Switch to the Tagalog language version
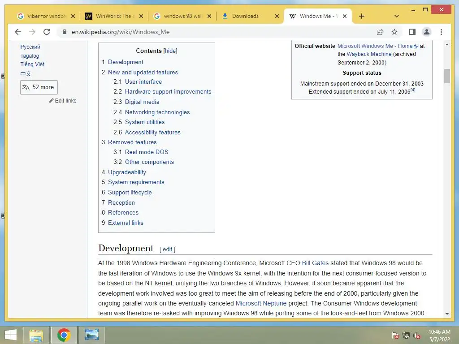The image size is (459, 344). point(30,56)
